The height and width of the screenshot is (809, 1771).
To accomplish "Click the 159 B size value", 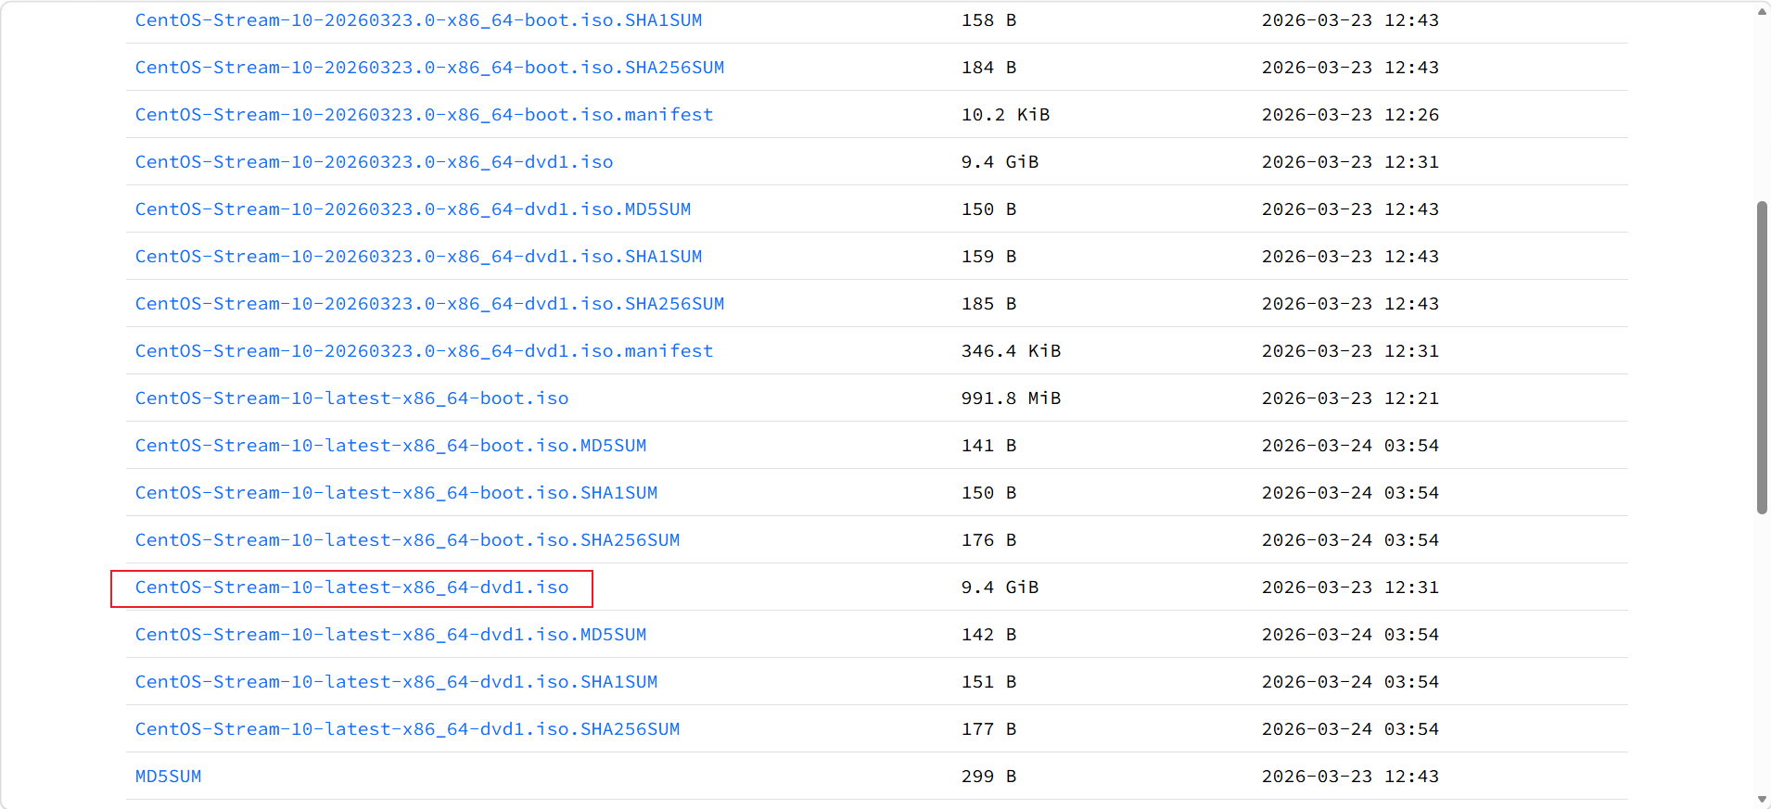I will pyautogui.click(x=988, y=257).
